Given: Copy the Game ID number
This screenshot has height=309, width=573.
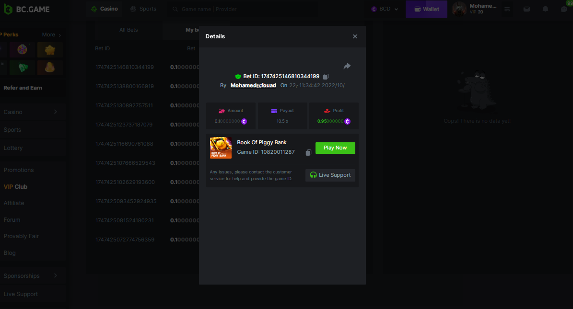Looking at the screenshot, I should pos(308,152).
